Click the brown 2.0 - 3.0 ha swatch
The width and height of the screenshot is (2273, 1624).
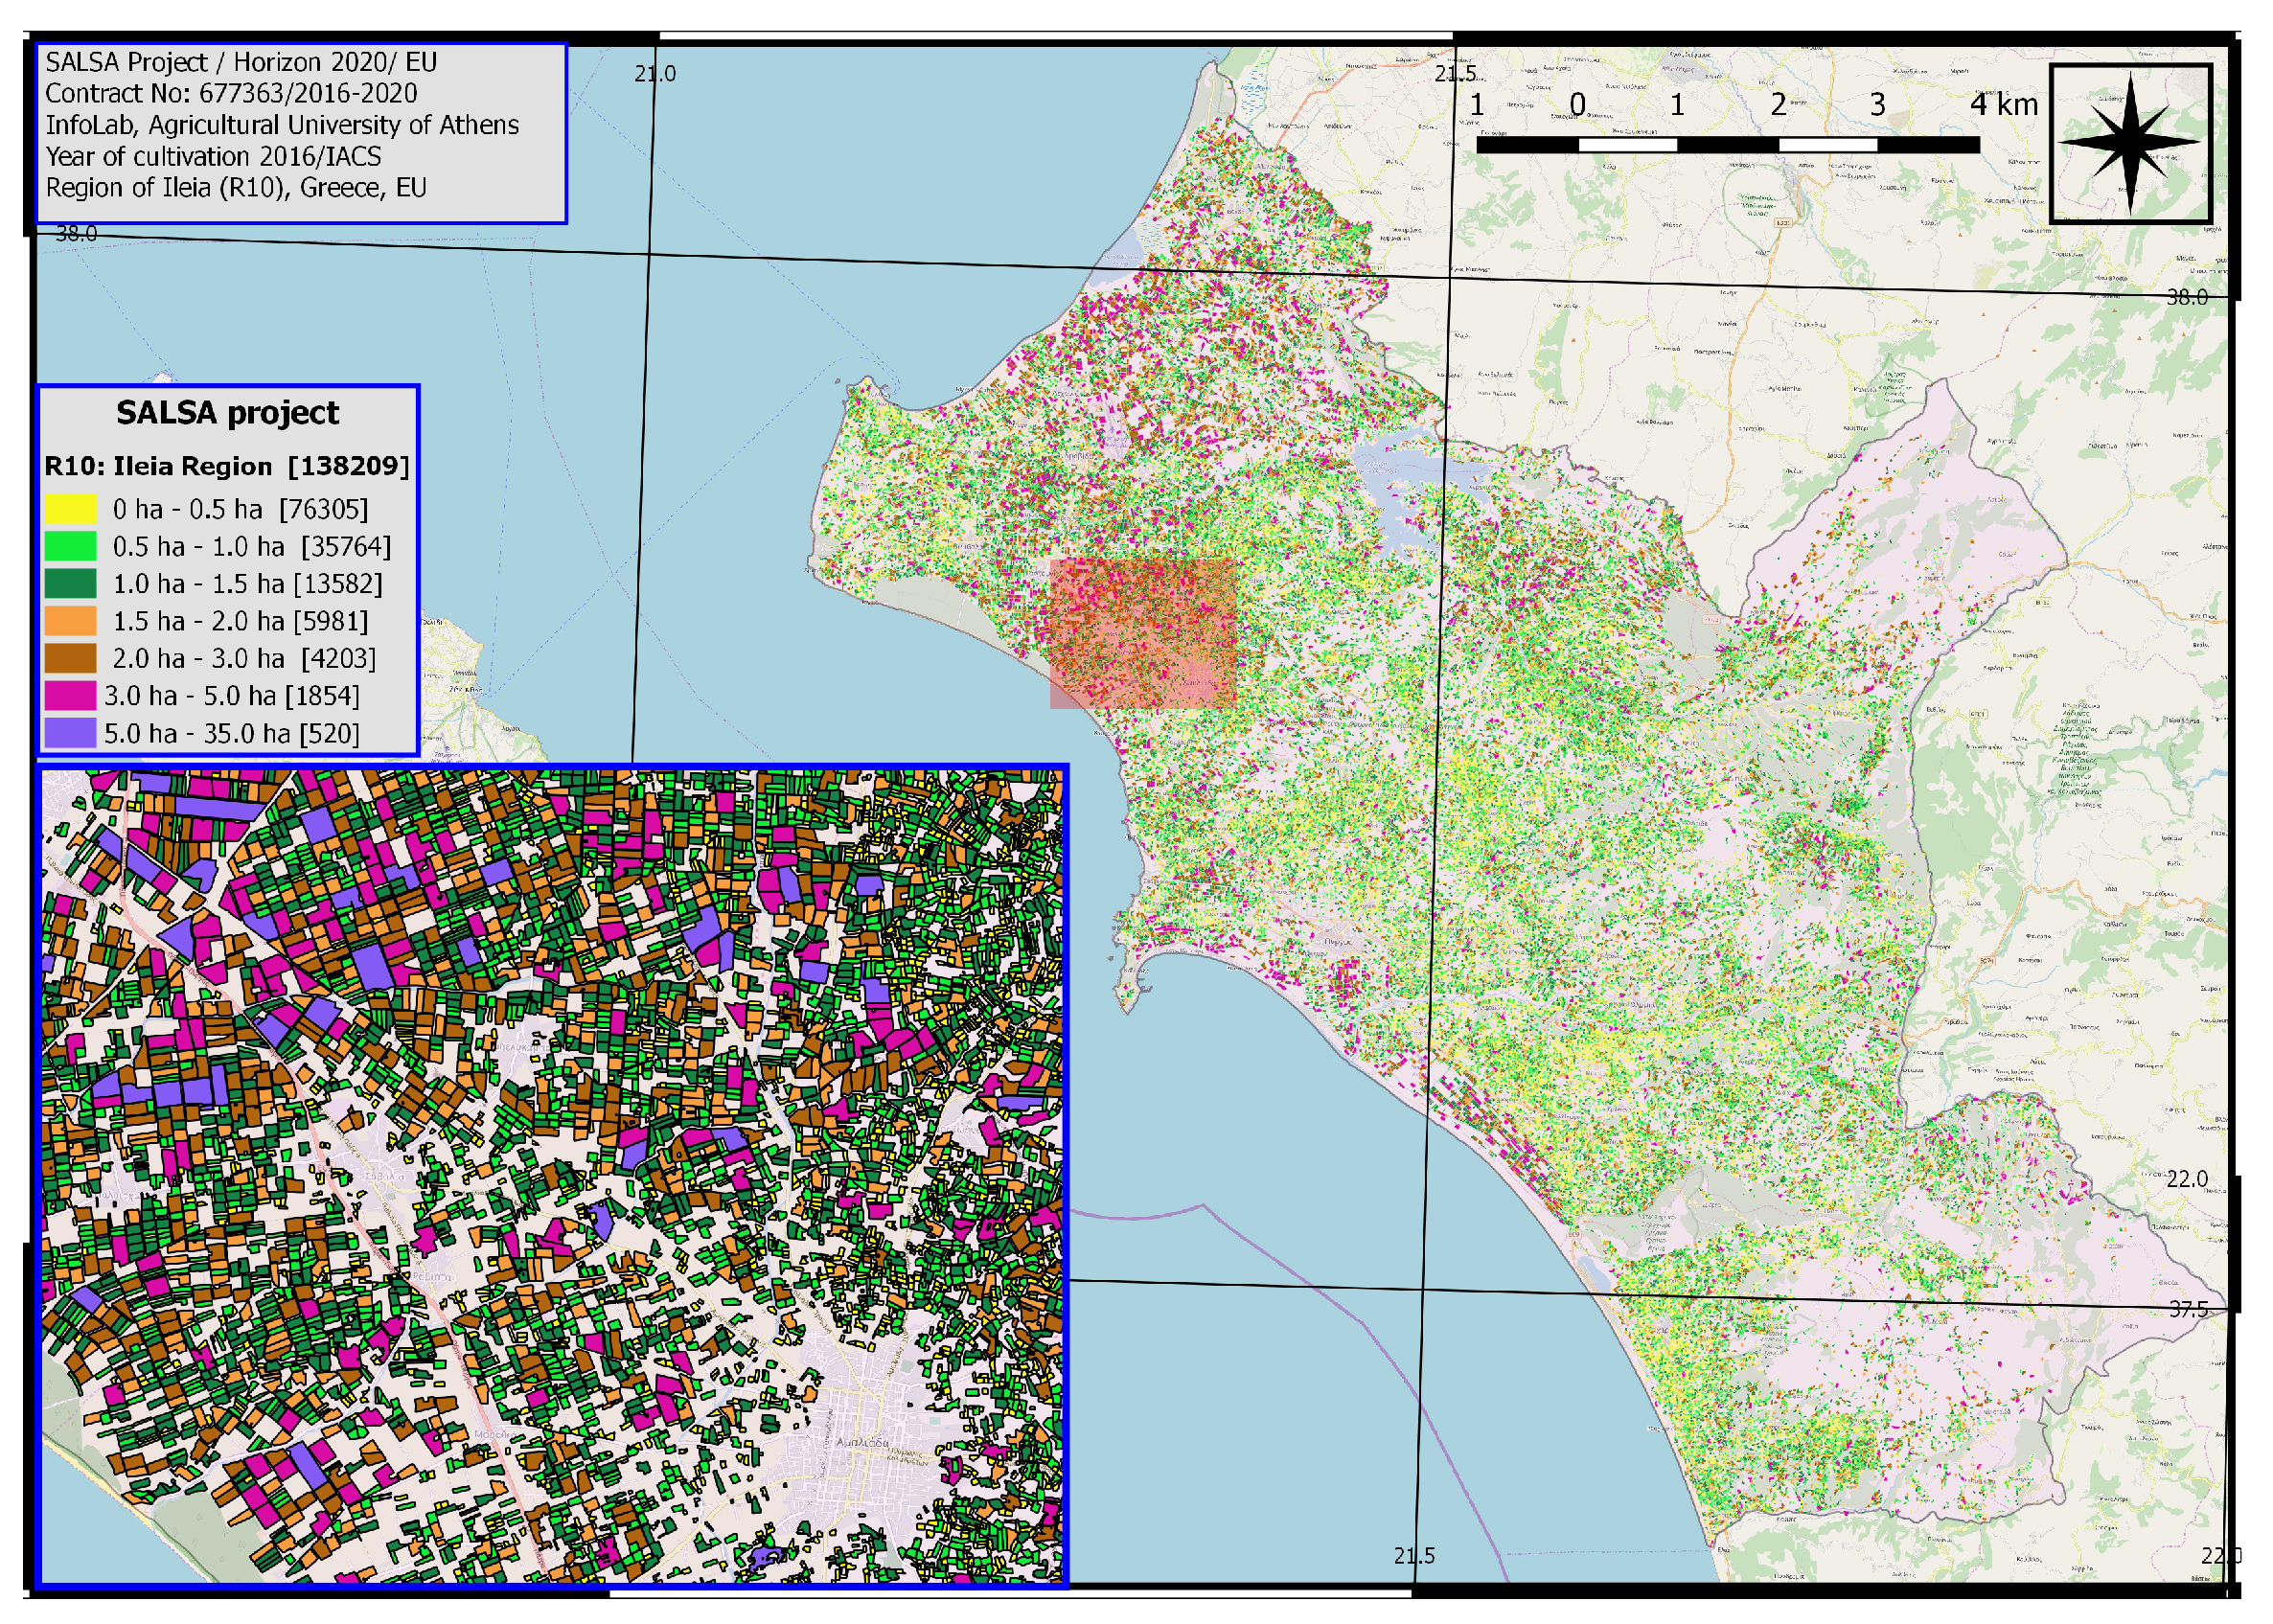click(70, 658)
